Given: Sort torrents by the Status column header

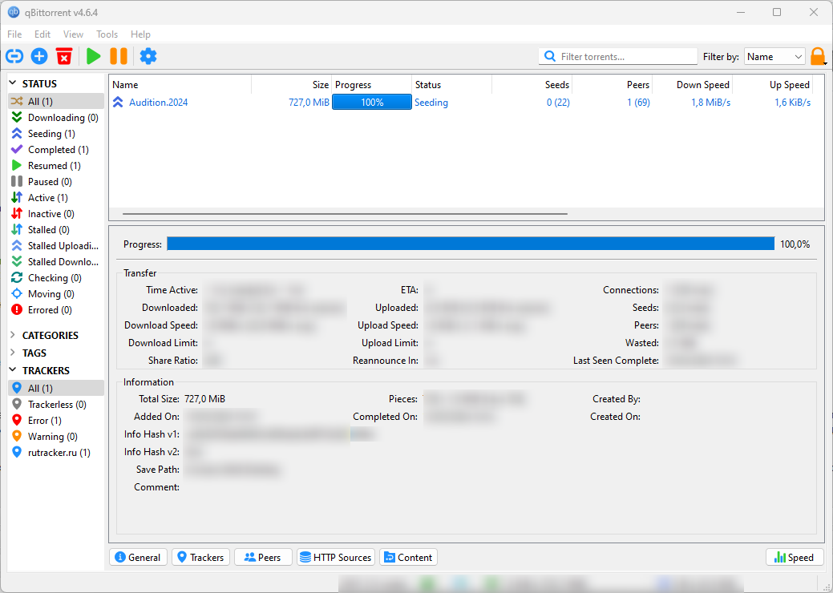Looking at the screenshot, I should [x=452, y=85].
